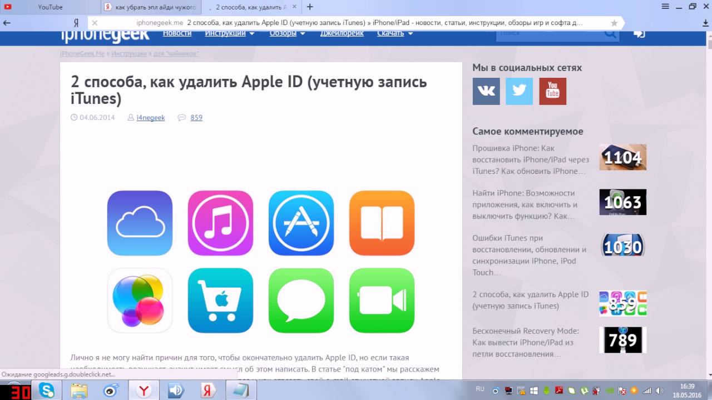Viewport: 712px width, 400px height.
Task: Switch to the YouTube tab
Action: pos(50,7)
